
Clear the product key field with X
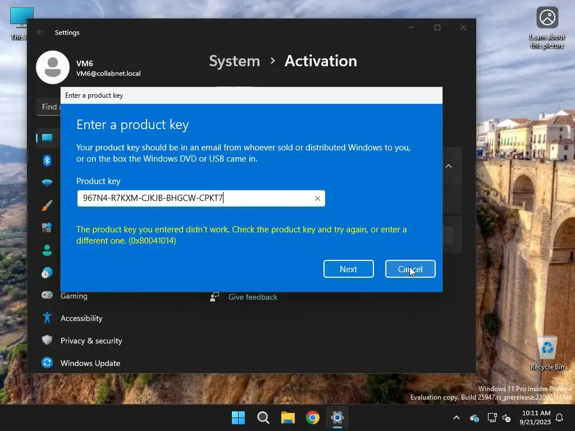318,198
